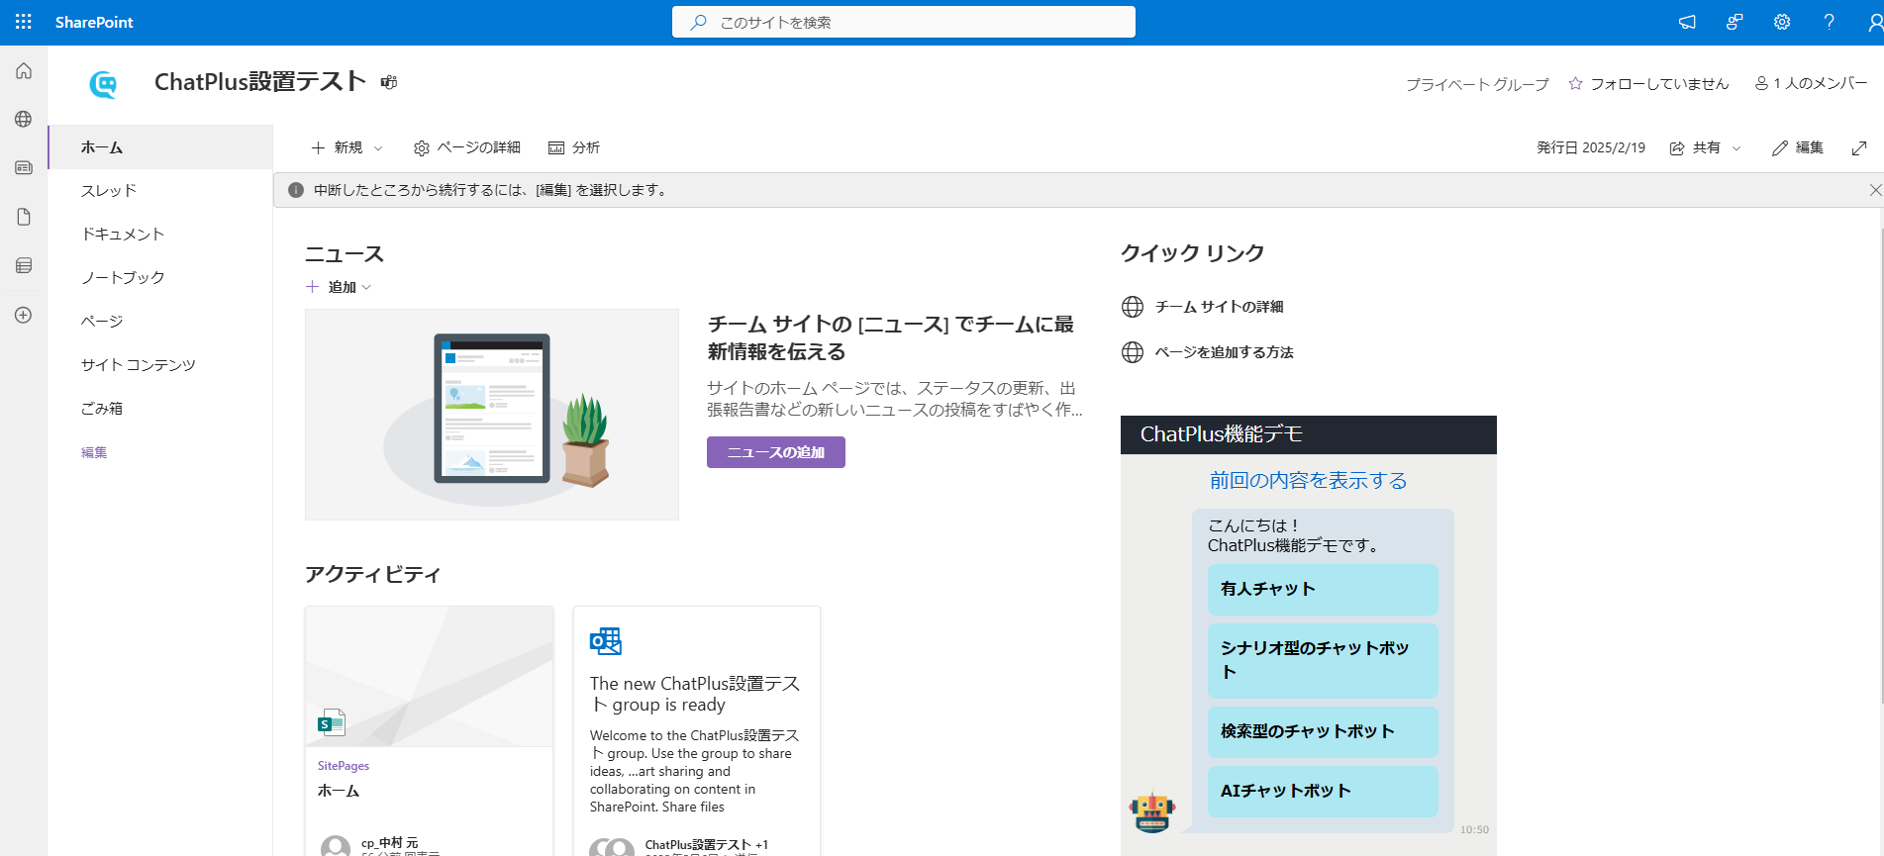Open the account profile icon
This screenshot has width=1884, height=856.
click(x=1874, y=22)
